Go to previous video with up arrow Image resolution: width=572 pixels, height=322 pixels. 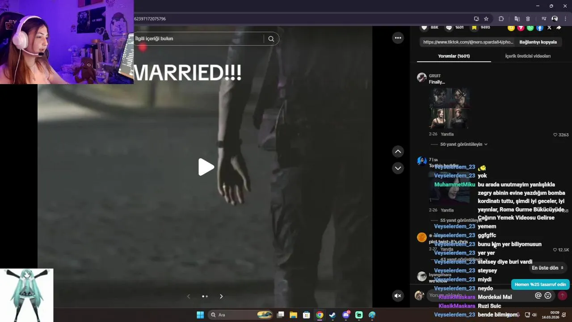click(x=398, y=152)
